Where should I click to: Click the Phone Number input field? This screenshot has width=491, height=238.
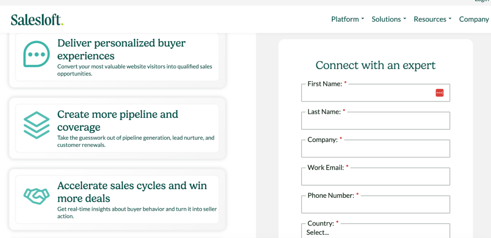coord(375,204)
